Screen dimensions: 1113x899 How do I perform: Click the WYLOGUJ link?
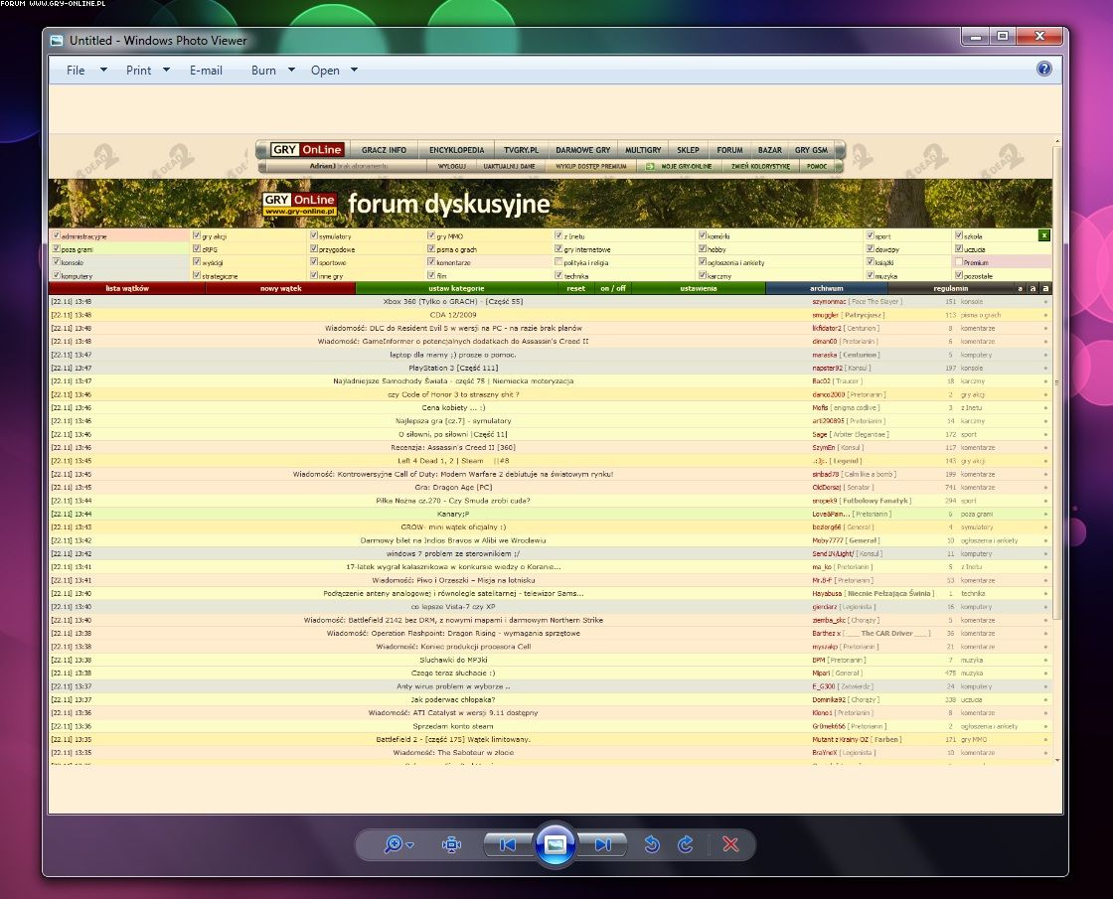tap(451, 166)
